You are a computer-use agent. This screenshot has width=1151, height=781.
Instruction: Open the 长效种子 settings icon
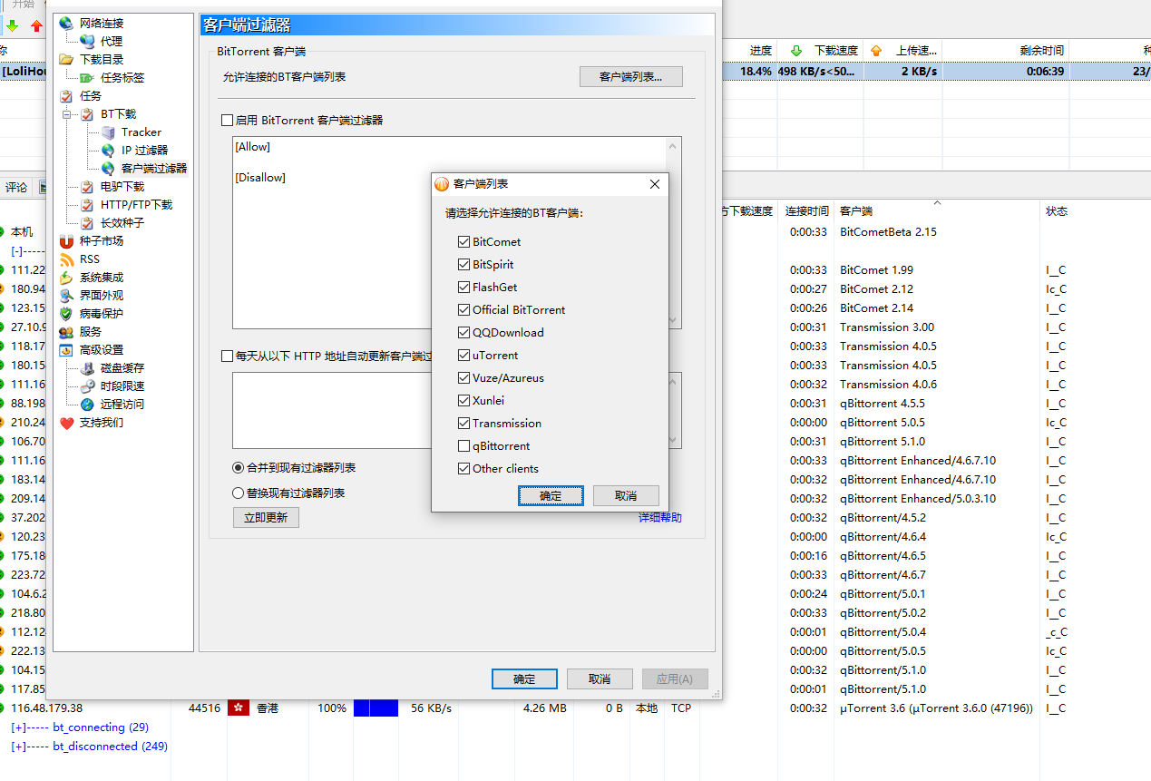point(87,222)
